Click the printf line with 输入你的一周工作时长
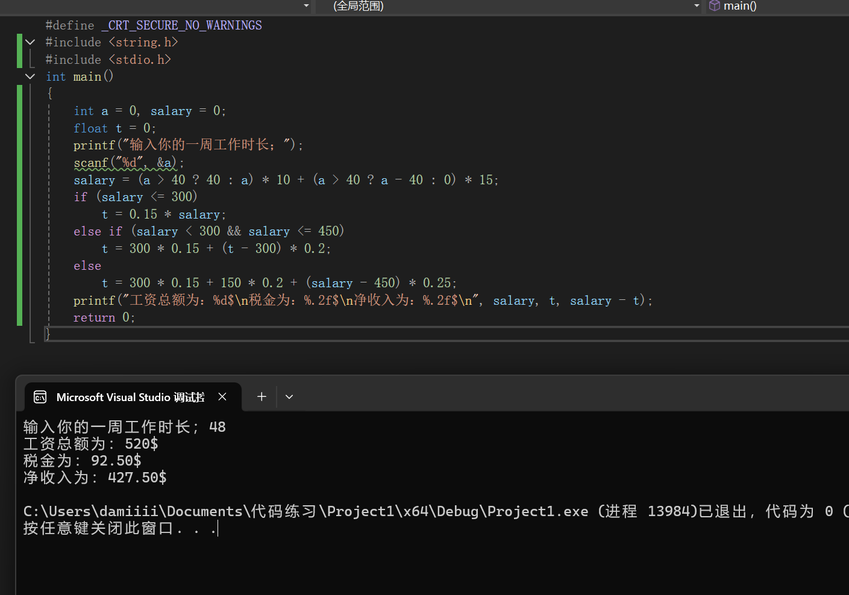This screenshot has width=849, height=595. click(x=188, y=145)
